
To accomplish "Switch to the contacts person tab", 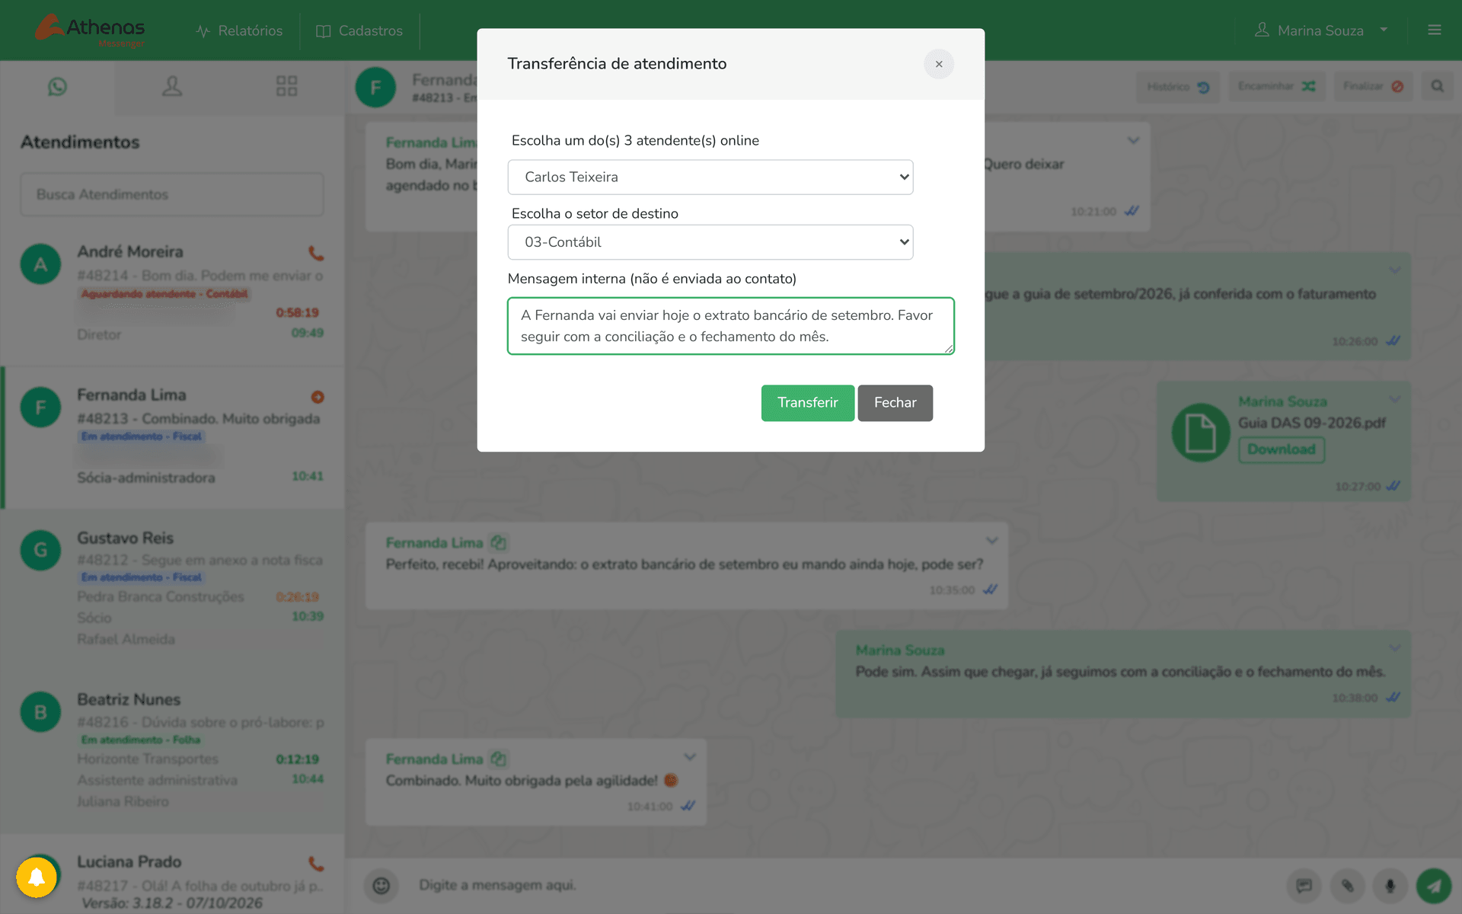I will (x=172, y=86).
